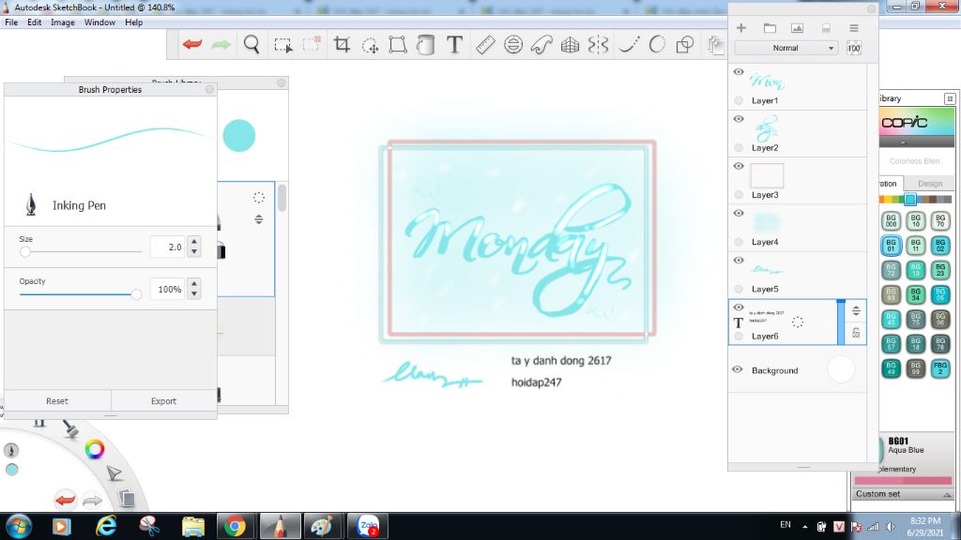Image resolution: width=961 pixels, height=540 pixels.
Task: Hide the Background layer
Action: [x=738, y=369]
